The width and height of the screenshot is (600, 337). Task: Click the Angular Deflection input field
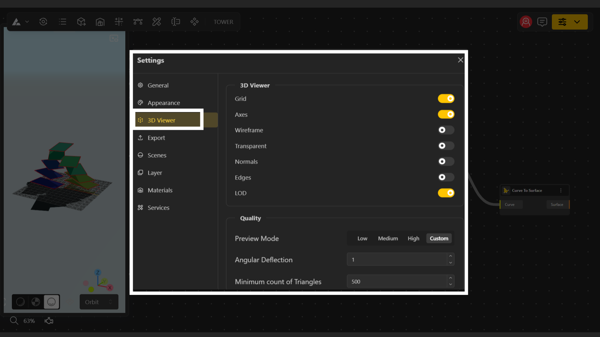pos(397,260)
